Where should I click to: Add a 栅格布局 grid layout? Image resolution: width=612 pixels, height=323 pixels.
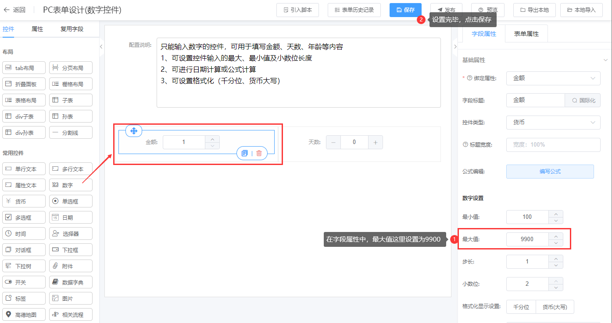pyautogui.click(x=71, y=84)
